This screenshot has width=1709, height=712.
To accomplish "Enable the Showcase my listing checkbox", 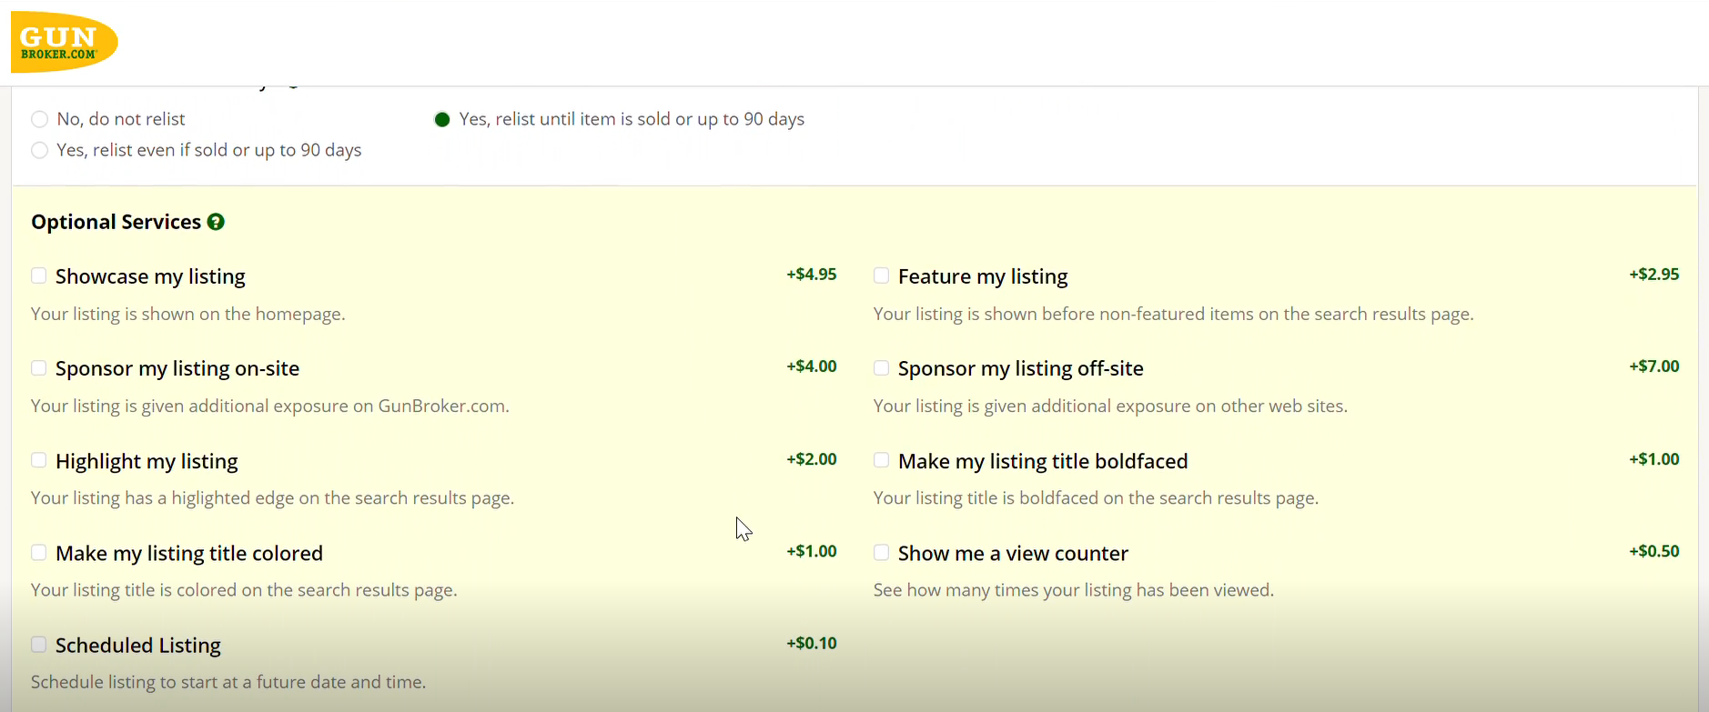I will pyautogui.click(x=38, y=275).
